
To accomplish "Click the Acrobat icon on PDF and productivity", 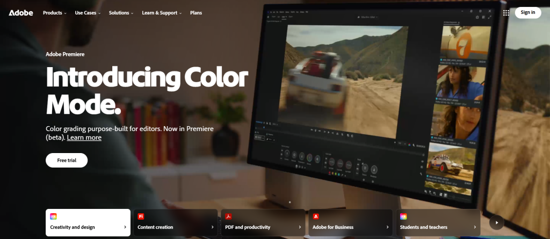I will pos(228,216).
